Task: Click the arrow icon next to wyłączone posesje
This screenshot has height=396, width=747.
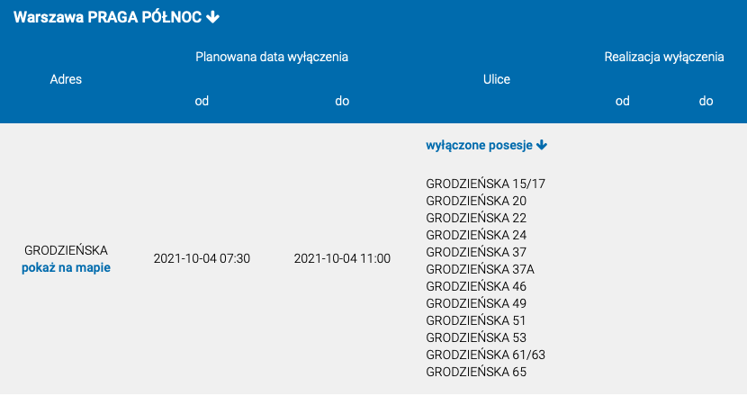Action: [x=542, y=145]
